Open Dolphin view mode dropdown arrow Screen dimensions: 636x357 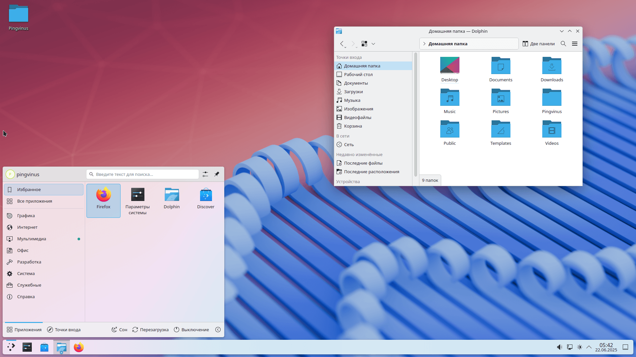click(373, 44)
